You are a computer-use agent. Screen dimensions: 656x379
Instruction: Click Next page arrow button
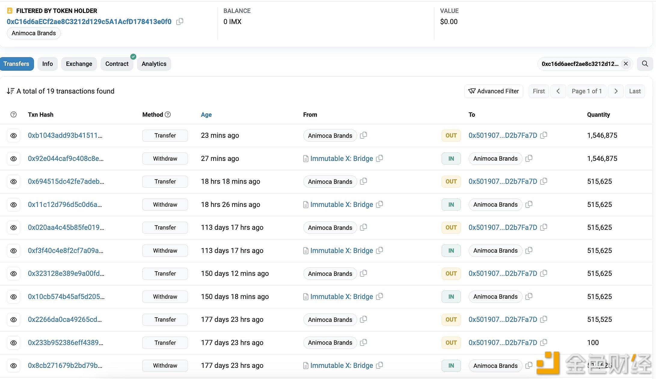pyautogui.click(x=615, y=91)
